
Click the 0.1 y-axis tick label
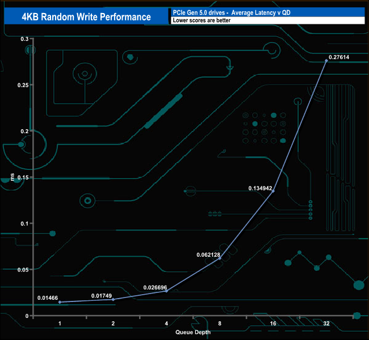pos(24,223)
